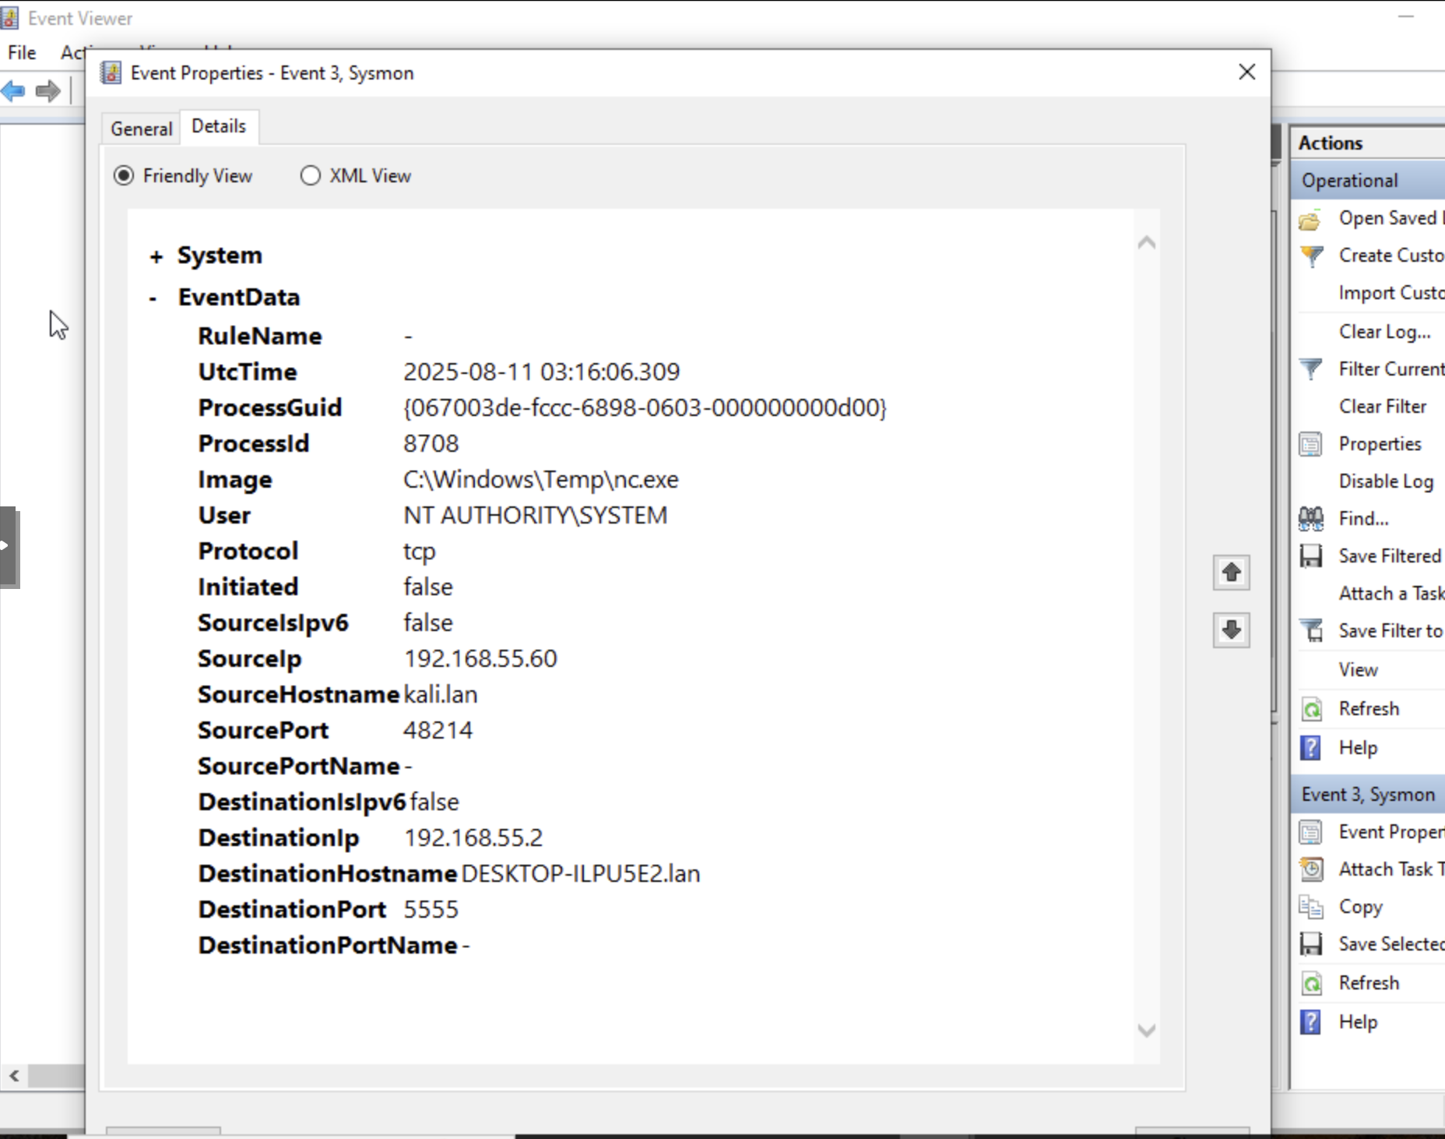This screenshot has width=1445, height=1139.
Task: Click Clear Log... action
Action: click(x=1384, y=332)
